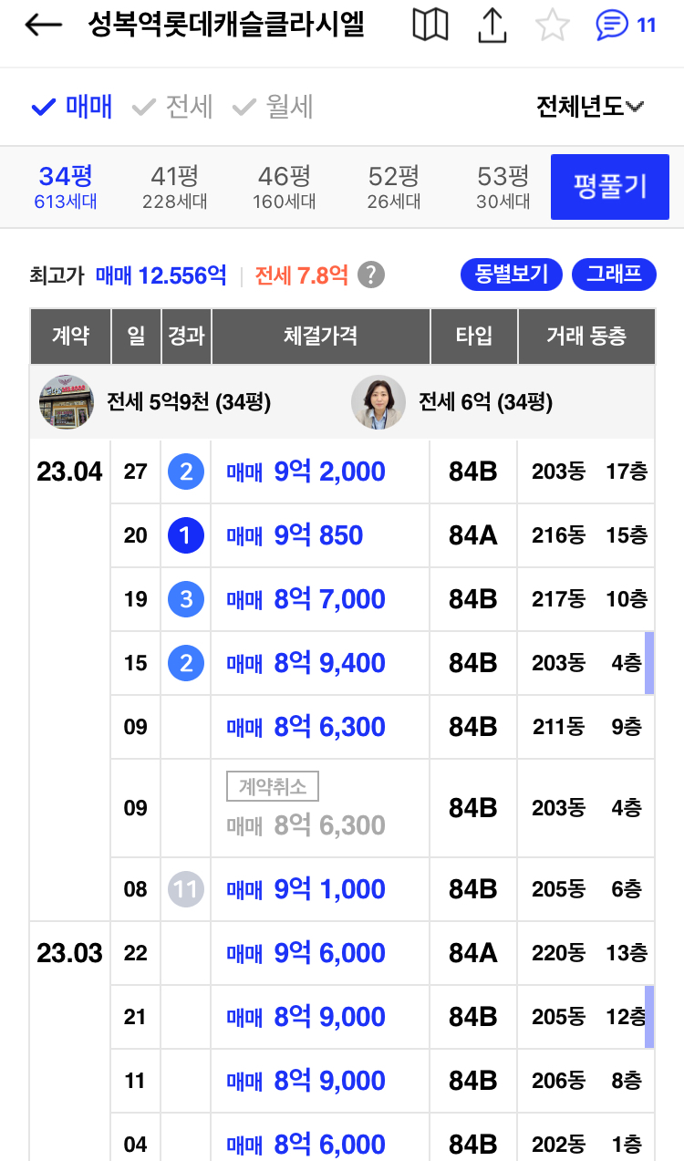Click the 동별보기 button
This screenshot has width=684, height=1161.
click(512, 275)
